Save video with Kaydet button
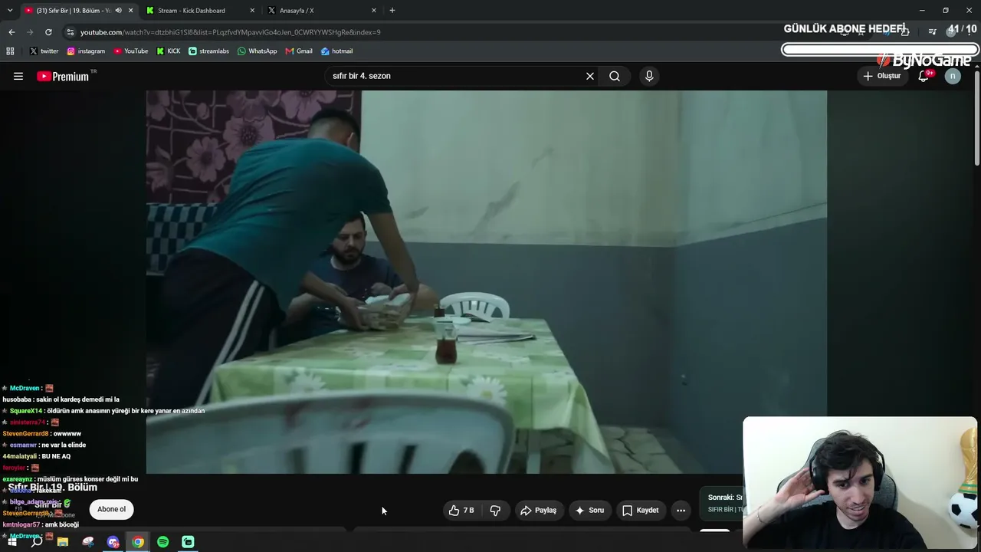Screen dimensions: 981x552 point(640,510)
